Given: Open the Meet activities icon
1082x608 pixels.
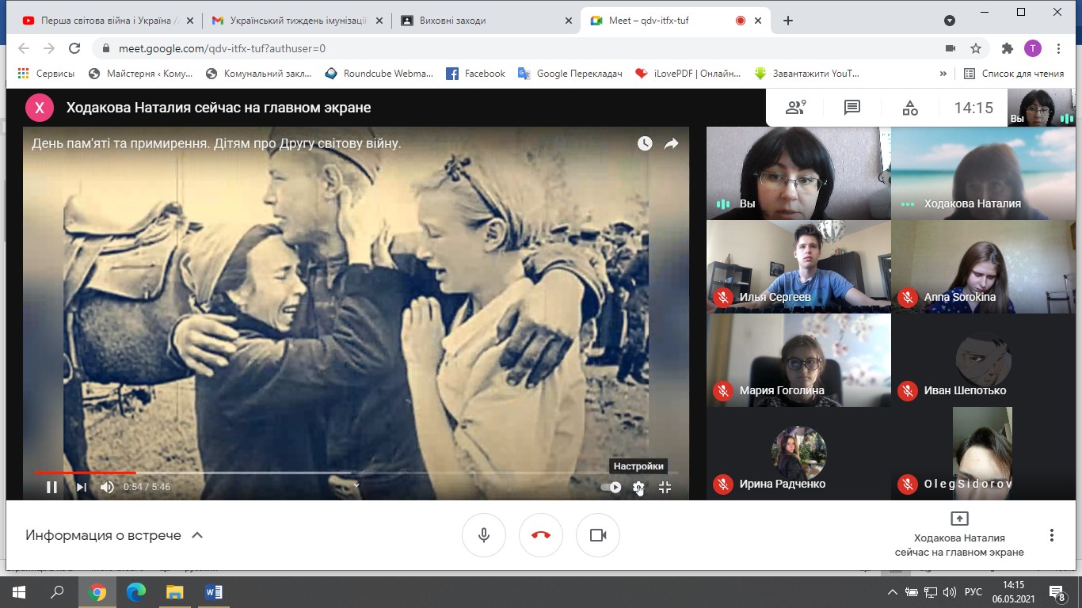Looking at the screenshot, I should click(x=910, y=108).
